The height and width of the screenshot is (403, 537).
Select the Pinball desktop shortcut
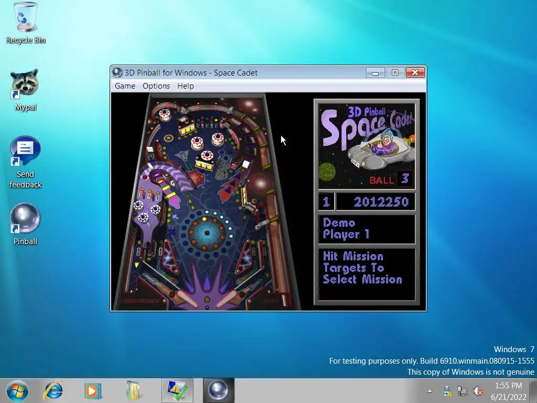(x=25, y=224)
